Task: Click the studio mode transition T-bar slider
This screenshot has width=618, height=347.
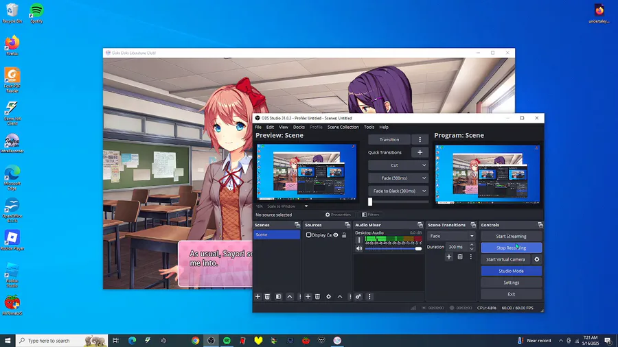Action: coord(398,202)
